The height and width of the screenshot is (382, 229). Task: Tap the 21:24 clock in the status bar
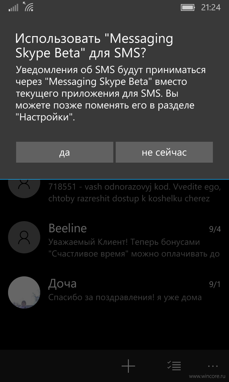pyautogui.click(x=211, y=7)
